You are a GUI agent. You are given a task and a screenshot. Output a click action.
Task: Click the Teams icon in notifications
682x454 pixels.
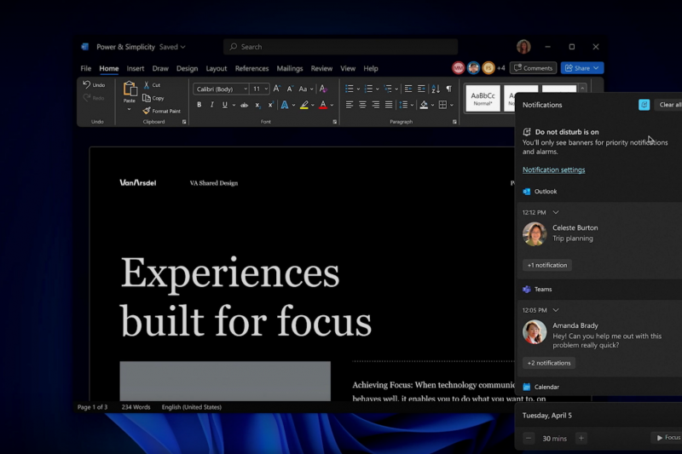pos(527,290)
